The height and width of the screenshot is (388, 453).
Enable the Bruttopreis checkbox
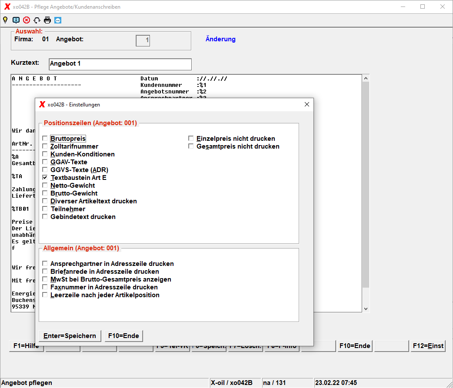coord(45,139)
